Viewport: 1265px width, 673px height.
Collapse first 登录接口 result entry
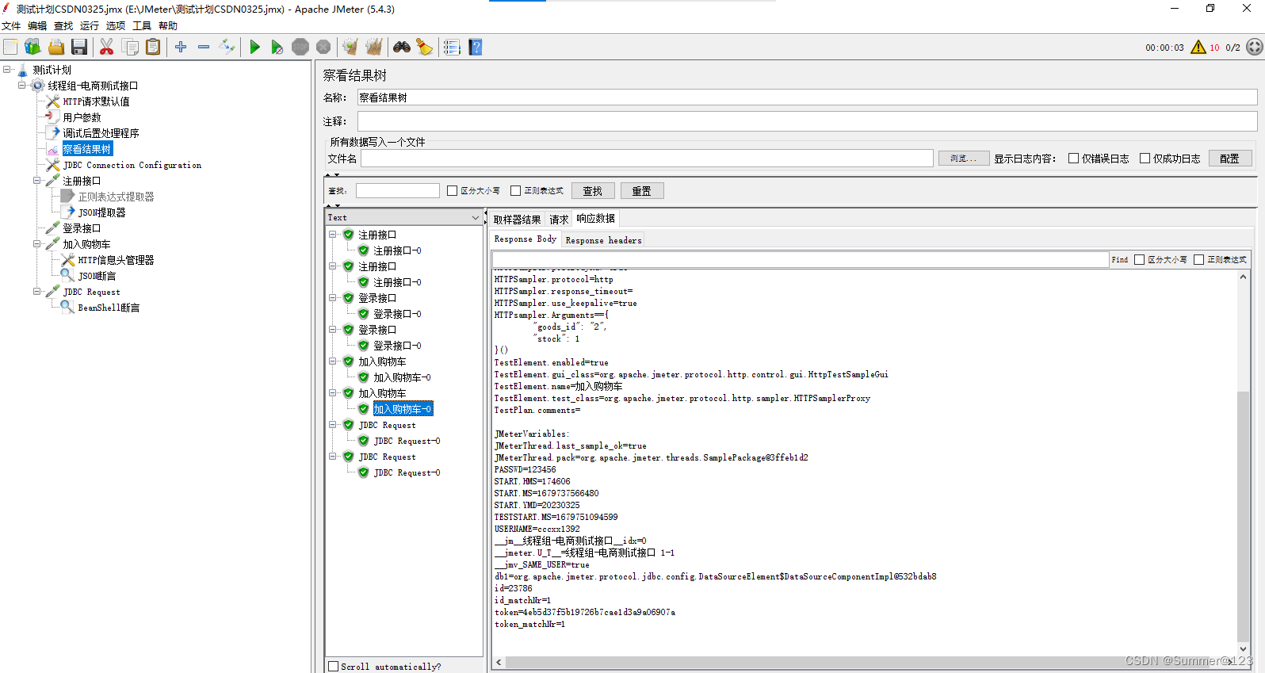tap(333, 298)
